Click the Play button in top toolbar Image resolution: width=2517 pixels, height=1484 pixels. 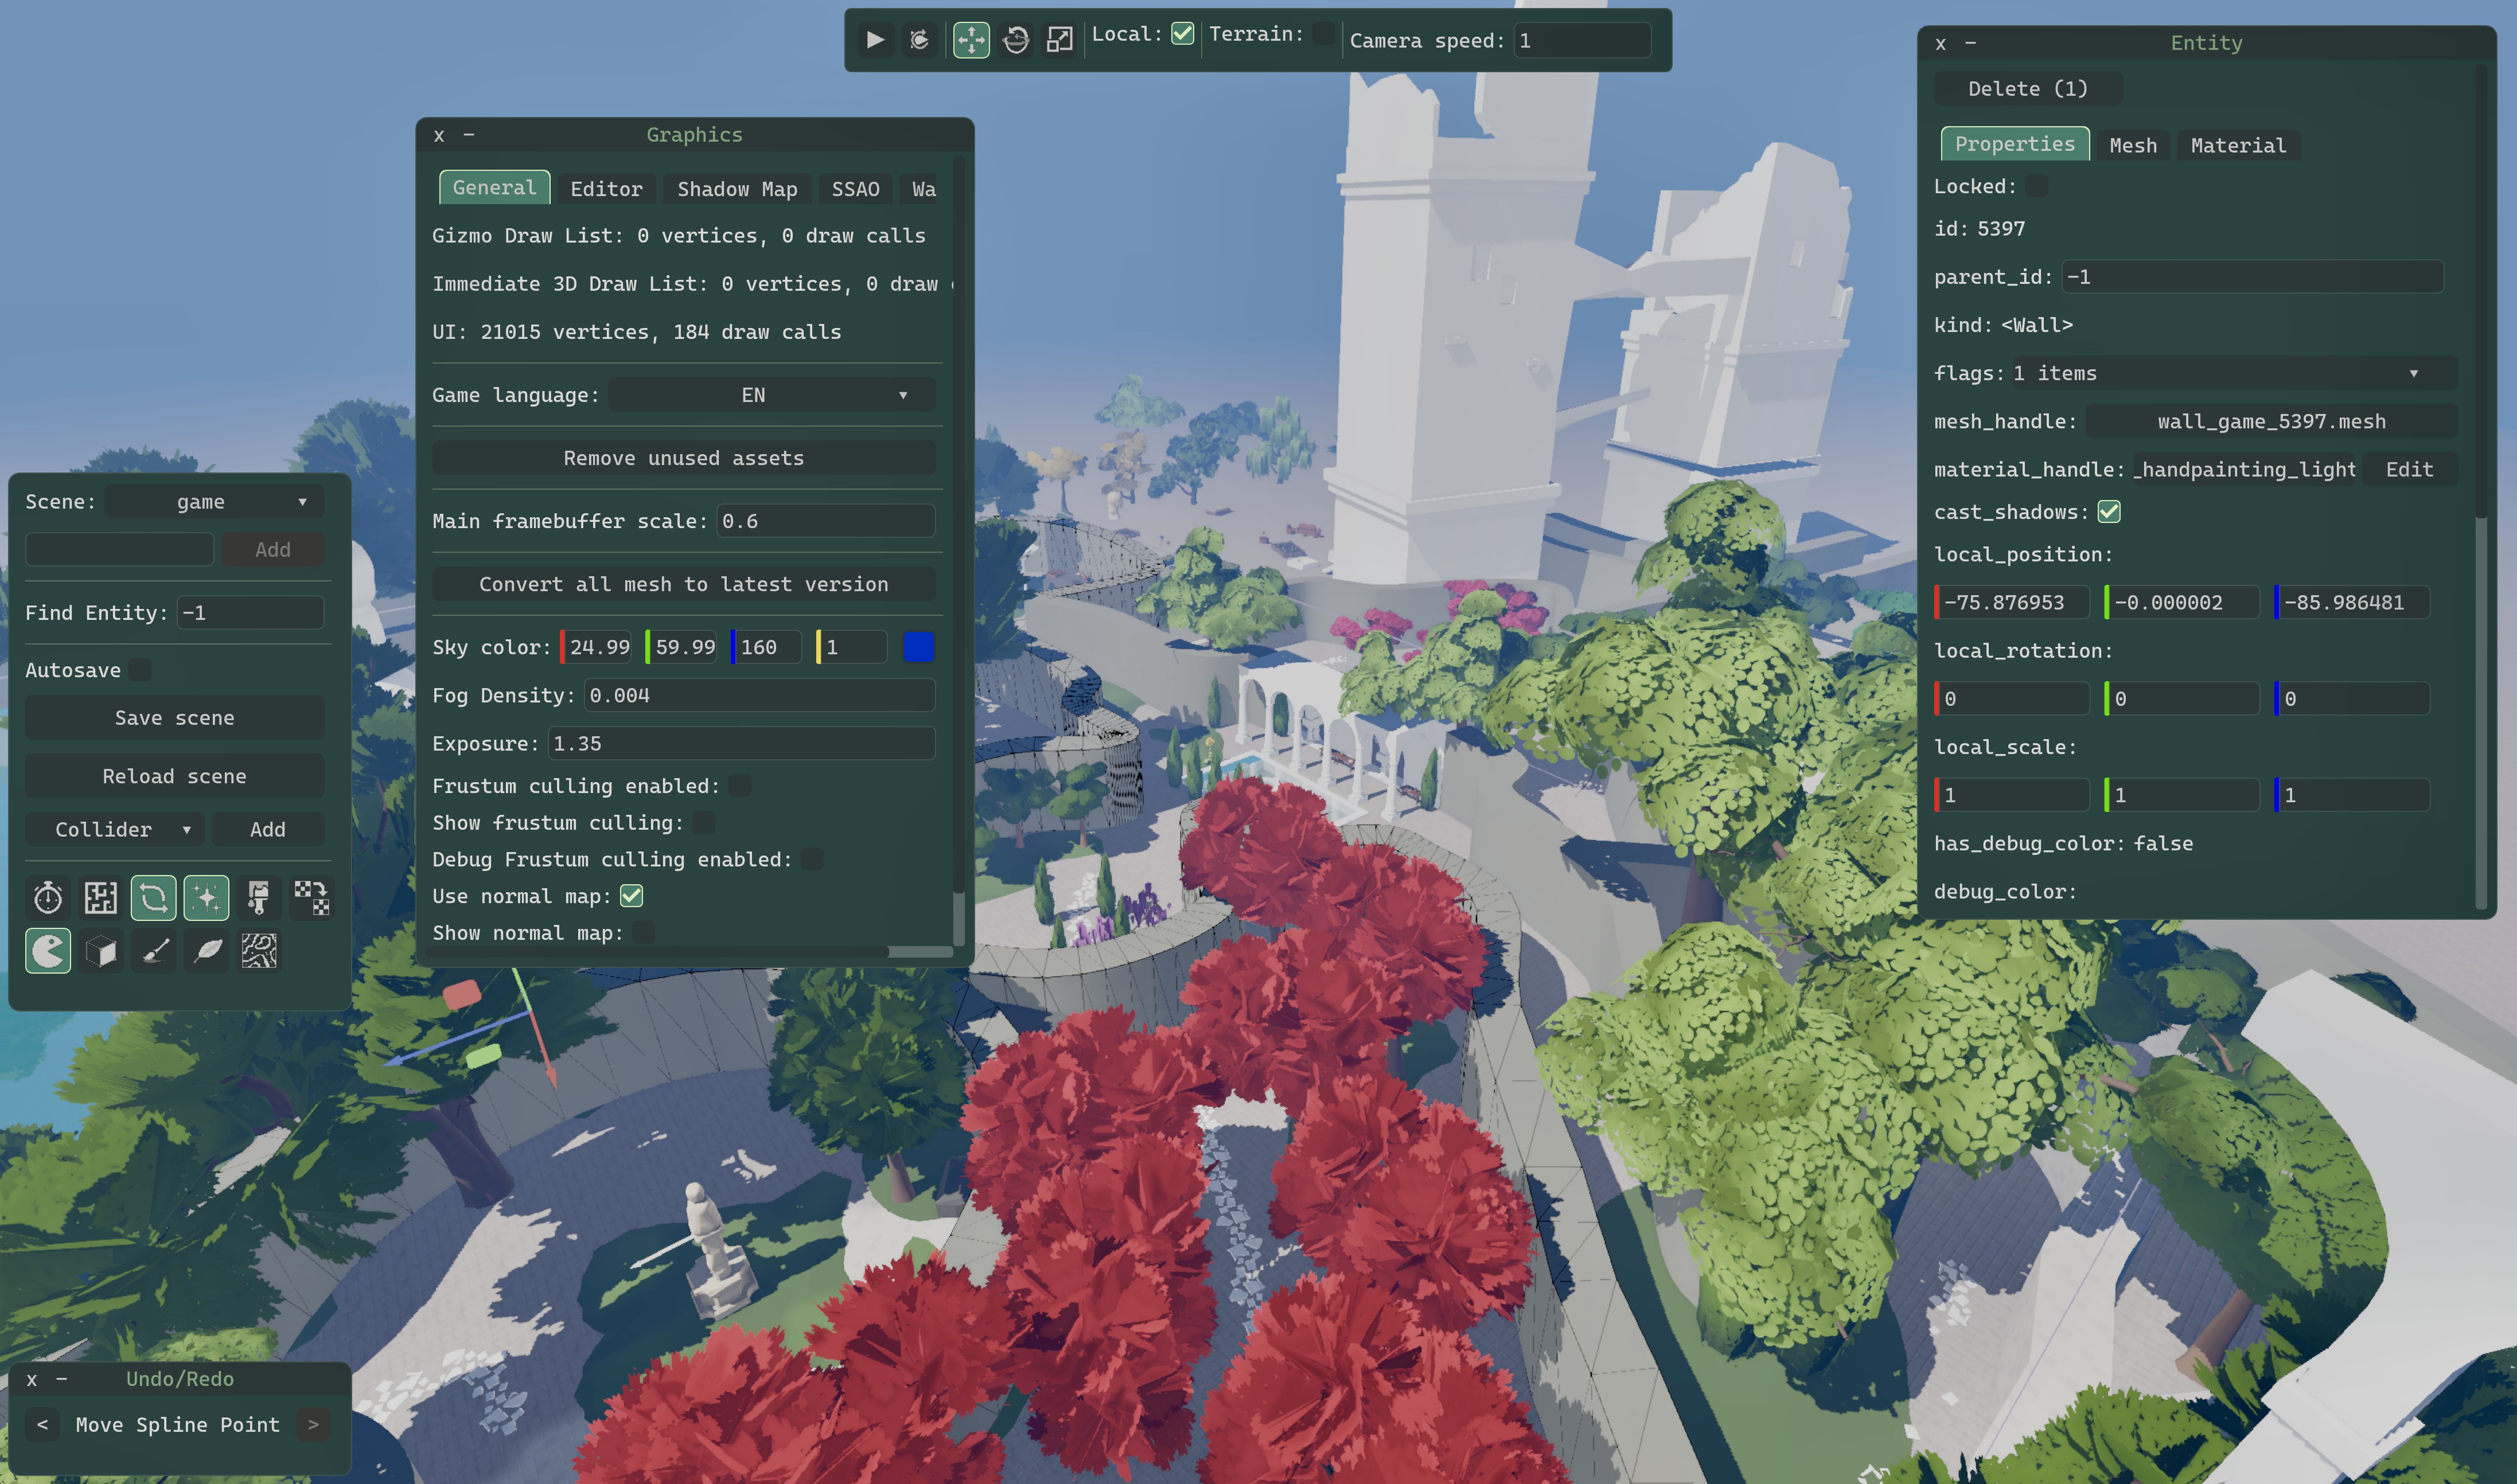coord(874,39)
